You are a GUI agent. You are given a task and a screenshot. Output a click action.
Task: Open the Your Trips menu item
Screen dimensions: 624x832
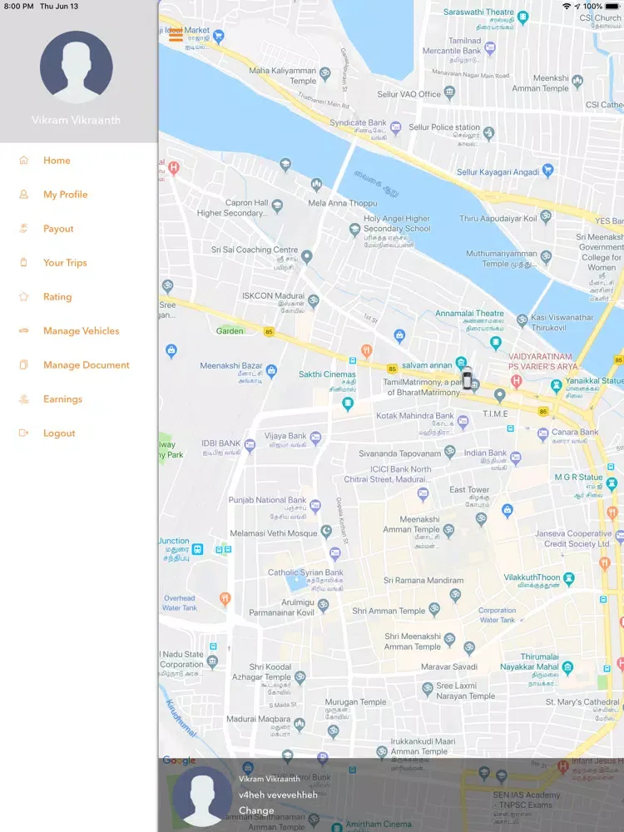coord(65,263)
